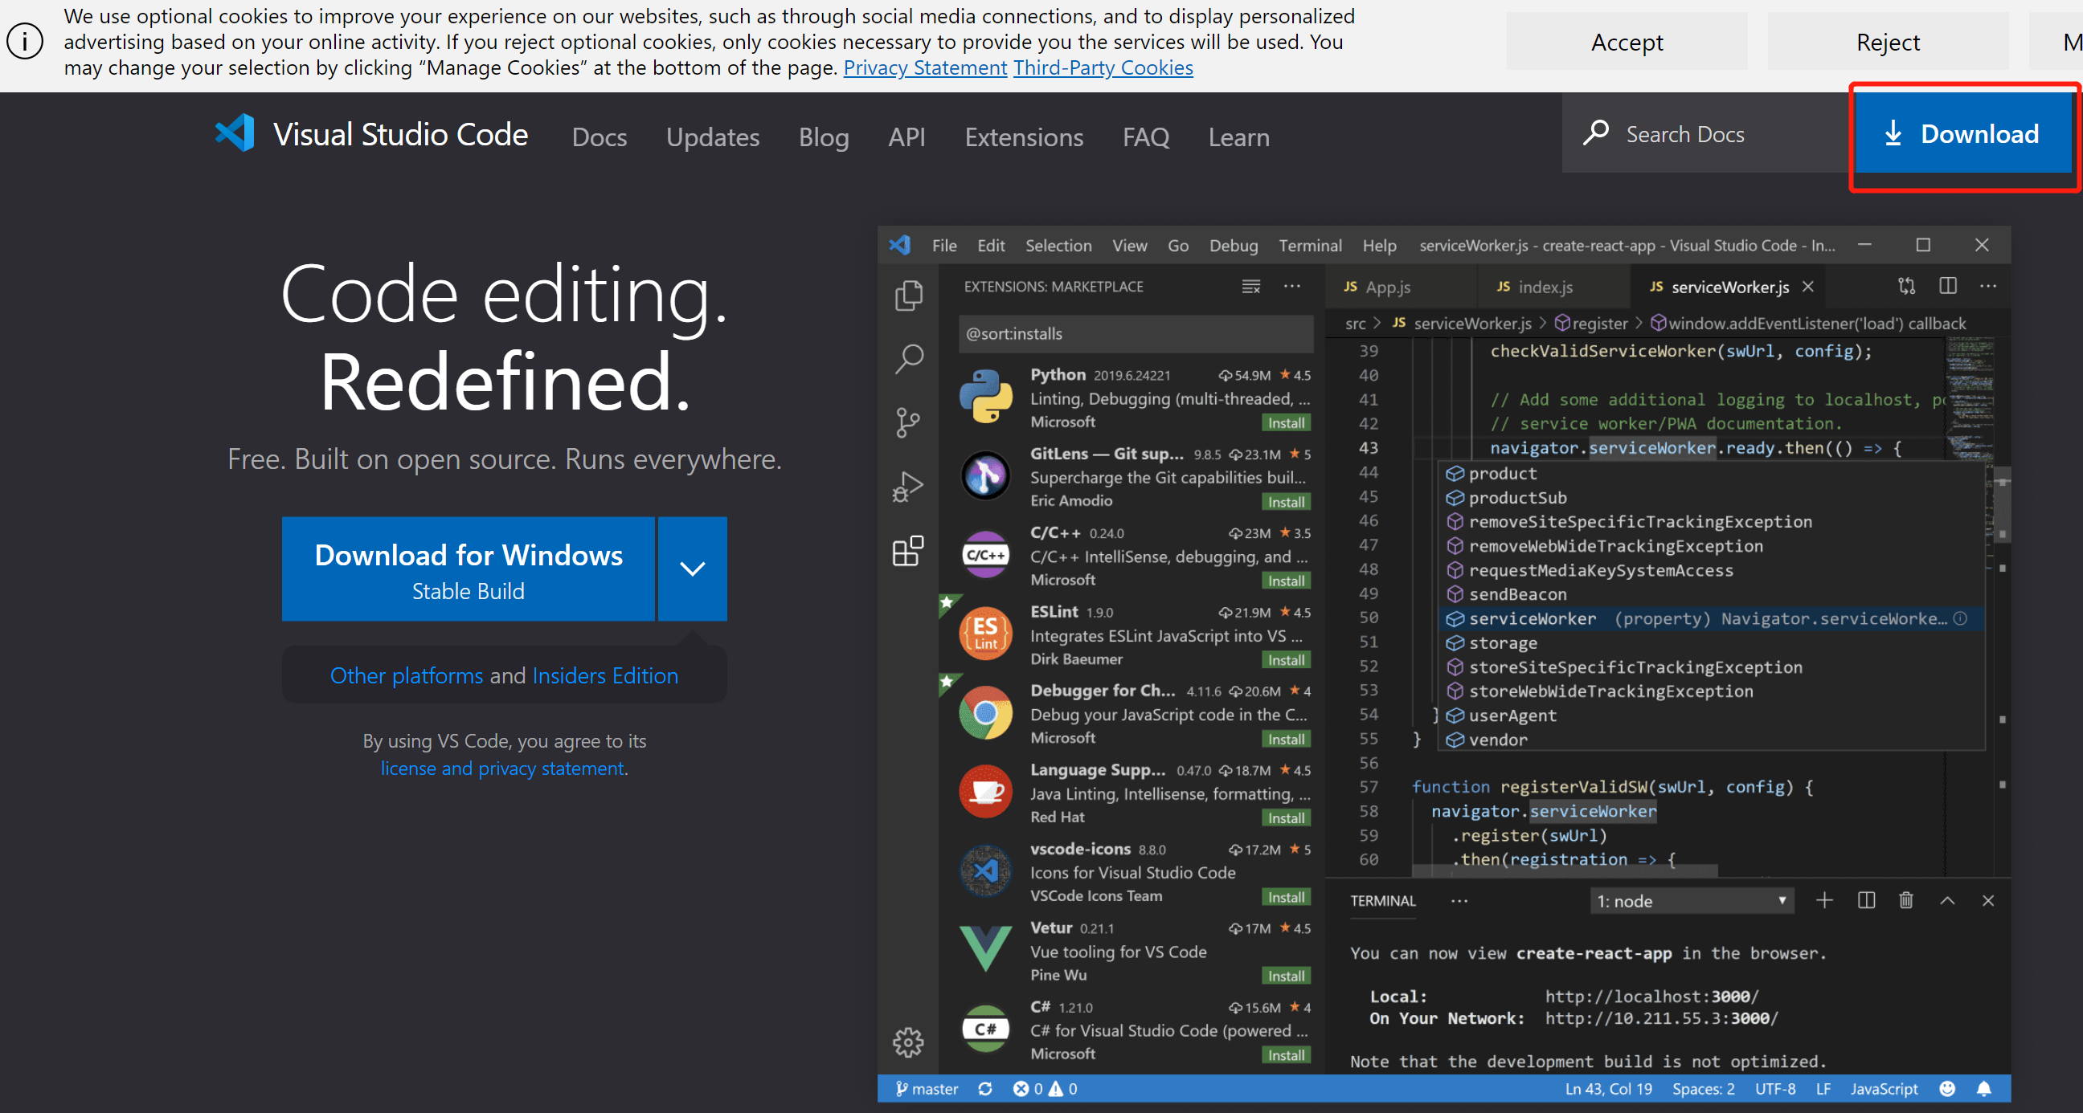Accept optional cookies

click(x=1626, y=42)
